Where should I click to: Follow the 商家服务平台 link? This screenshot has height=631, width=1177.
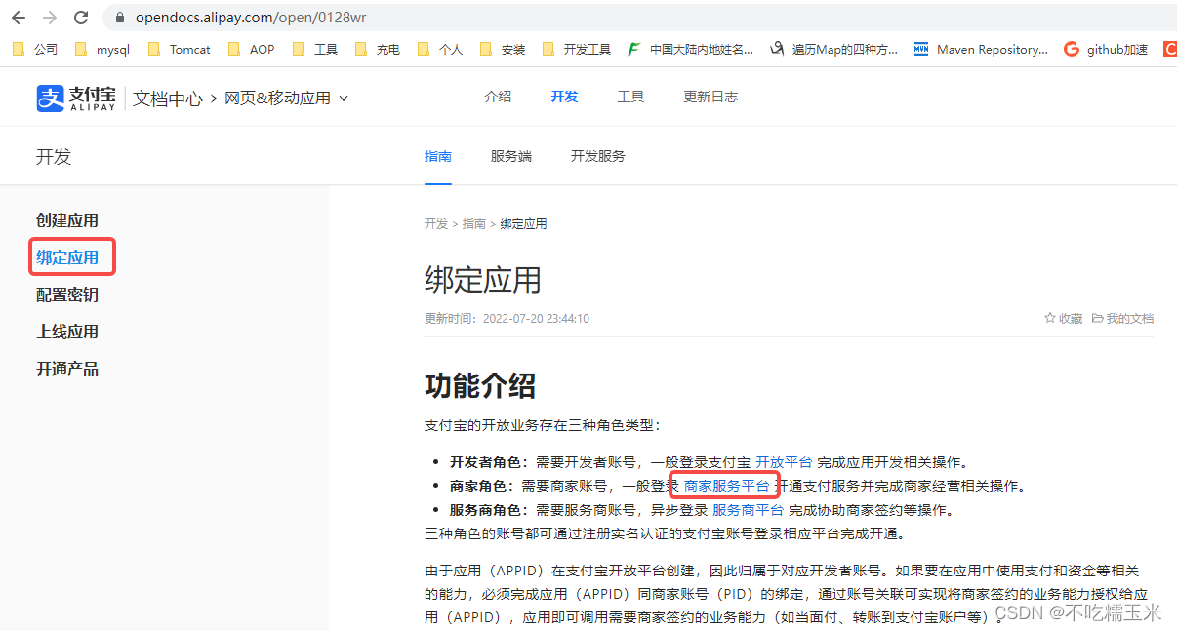point(726,485)
